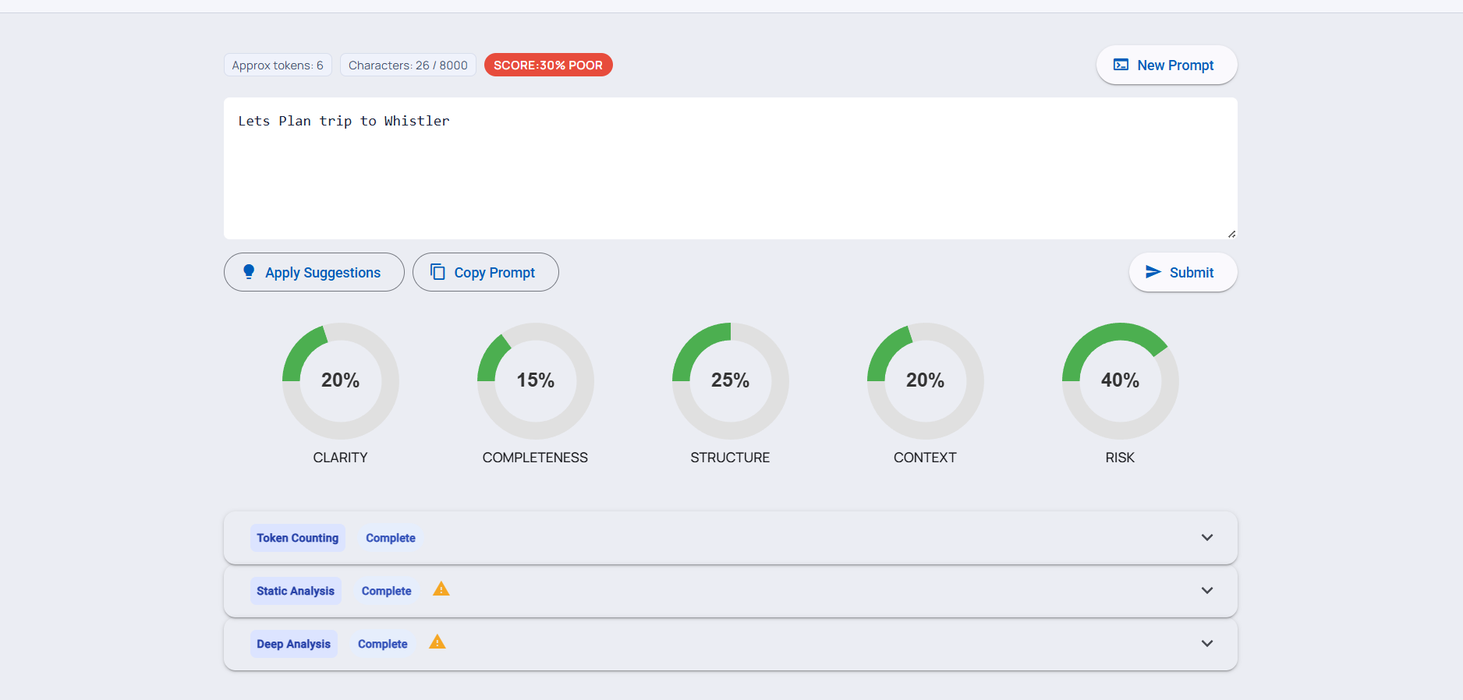Image resolution: width=1463 pixels, height=700 pixels.
Task: Click the Complete status beside Token Counting
Action: (391, 538)
